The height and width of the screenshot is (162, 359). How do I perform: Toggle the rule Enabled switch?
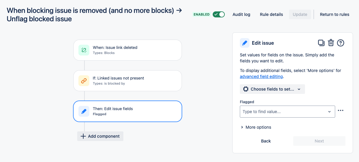pos(219,14)
